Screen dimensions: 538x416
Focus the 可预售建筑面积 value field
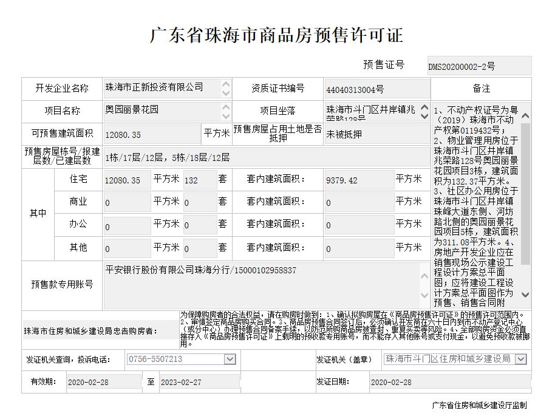151,134
